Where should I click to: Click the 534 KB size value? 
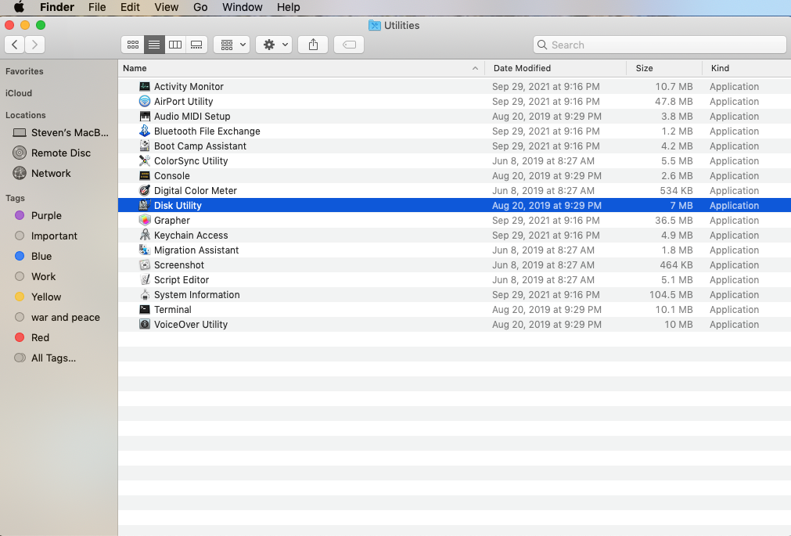pos(676,191)
